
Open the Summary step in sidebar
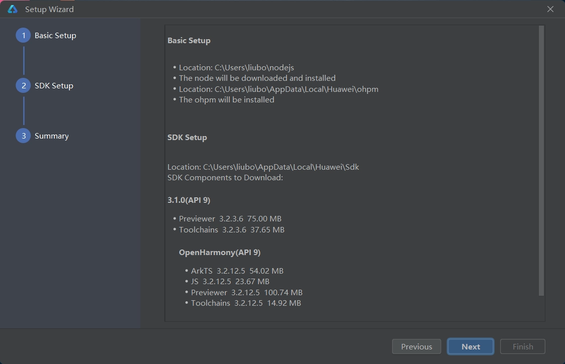(51, 136)
